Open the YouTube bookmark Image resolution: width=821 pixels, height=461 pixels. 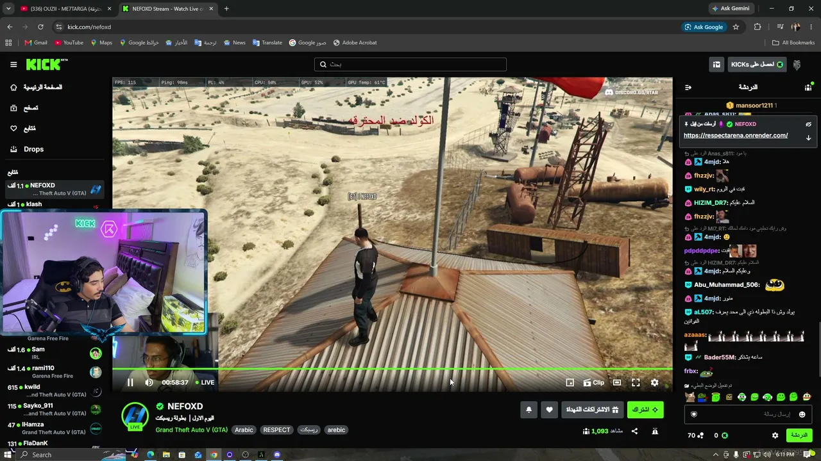point(69,43)
